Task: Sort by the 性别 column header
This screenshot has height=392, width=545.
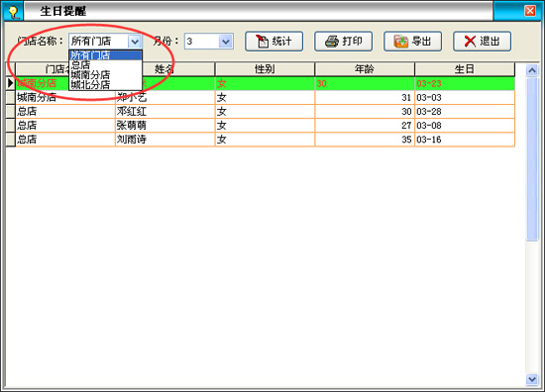Action: tap(265, 69)
